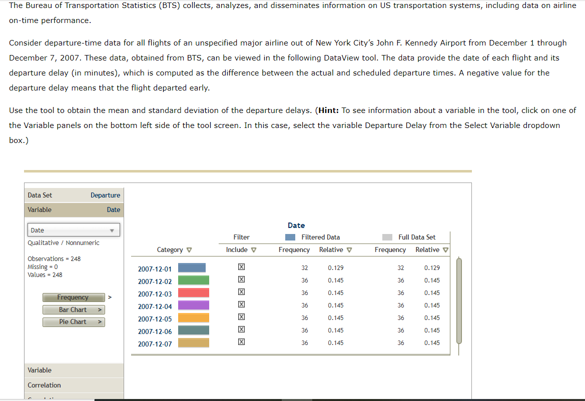Click the Include column sort triangle
The width and height of the screenshot is (585, 401).
coord(253,249)
